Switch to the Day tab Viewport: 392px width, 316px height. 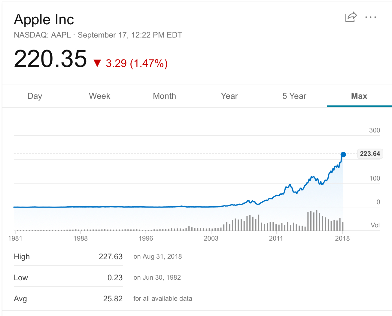(35, 96)
